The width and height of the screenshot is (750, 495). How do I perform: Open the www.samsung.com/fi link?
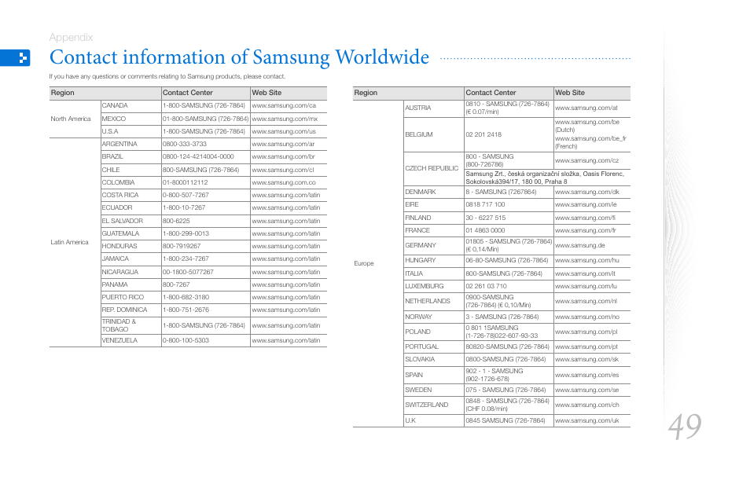pyautogui.click(x=585, y=218)
